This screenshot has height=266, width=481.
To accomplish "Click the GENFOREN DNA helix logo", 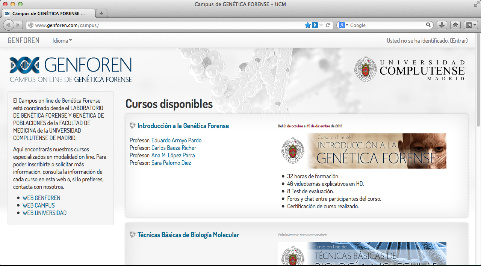I will 24,65.
